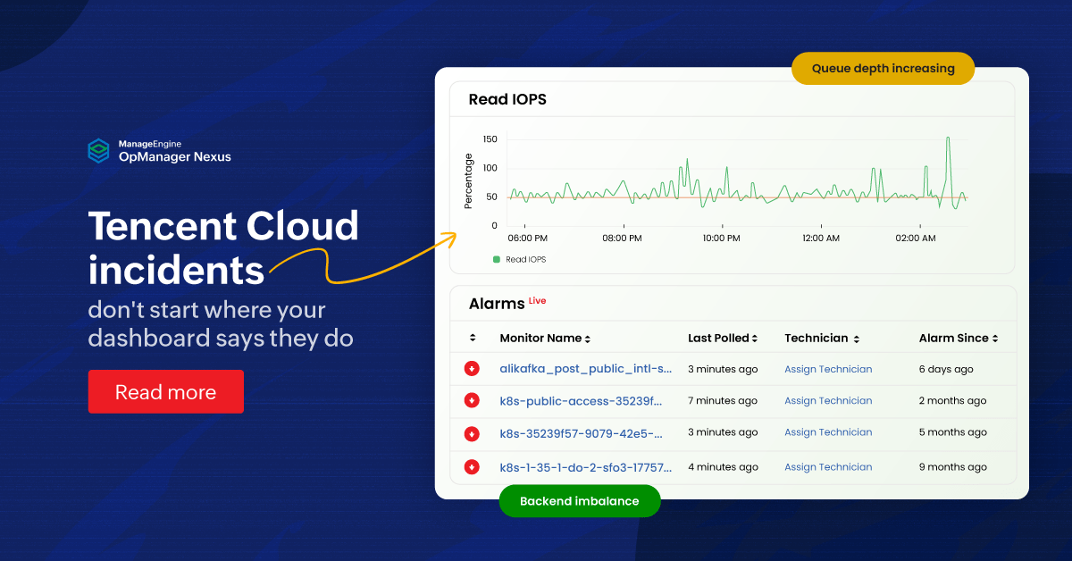The height and width of the screenshot is (561, 1072).
Task: Click the Tencent Cloud incidents headline
Action: pyautogui.click(x=223, y=247)
